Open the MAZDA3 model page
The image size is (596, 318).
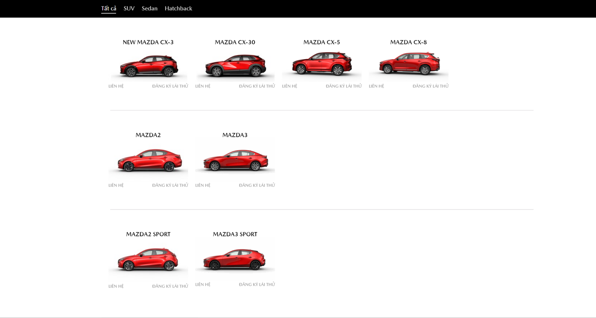pos(235,135)
